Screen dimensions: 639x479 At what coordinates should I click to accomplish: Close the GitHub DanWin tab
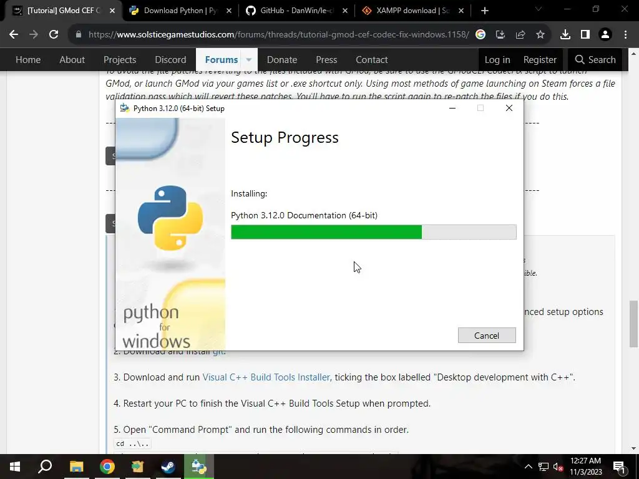click(344, 11)
